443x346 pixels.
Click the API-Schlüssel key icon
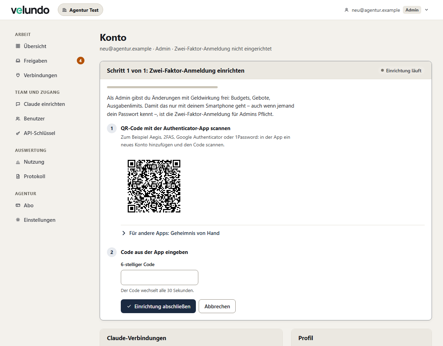[18, 133]
